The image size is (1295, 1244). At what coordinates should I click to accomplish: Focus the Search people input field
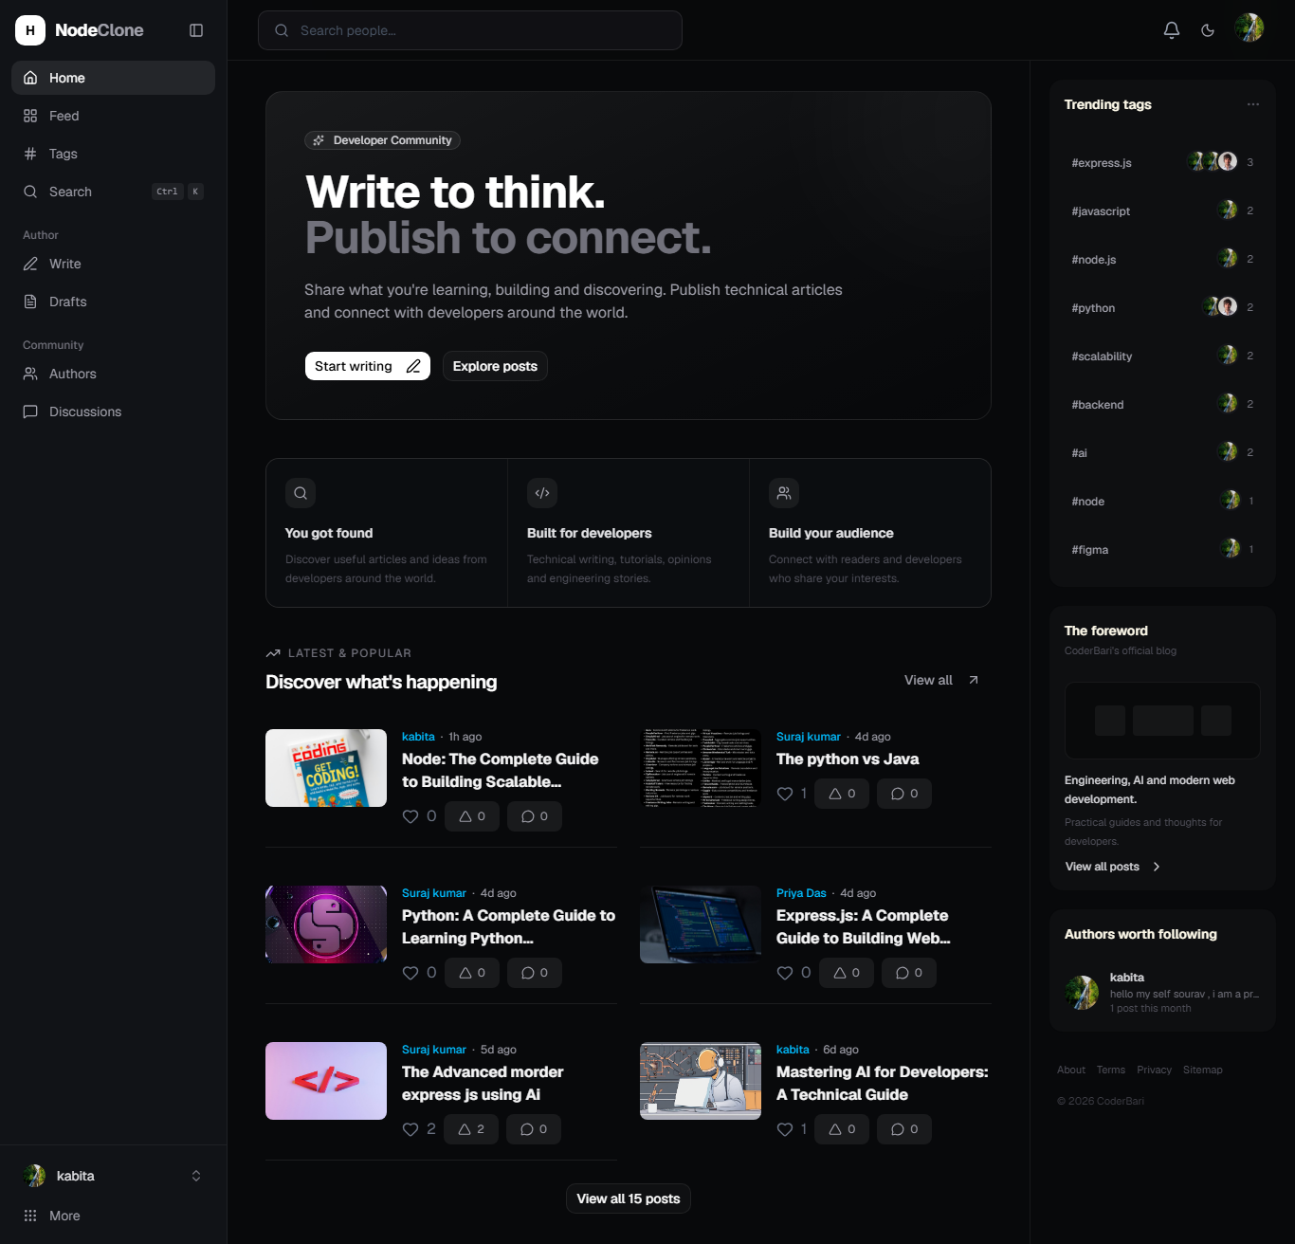pyautogui.click(x=470, y=30)
